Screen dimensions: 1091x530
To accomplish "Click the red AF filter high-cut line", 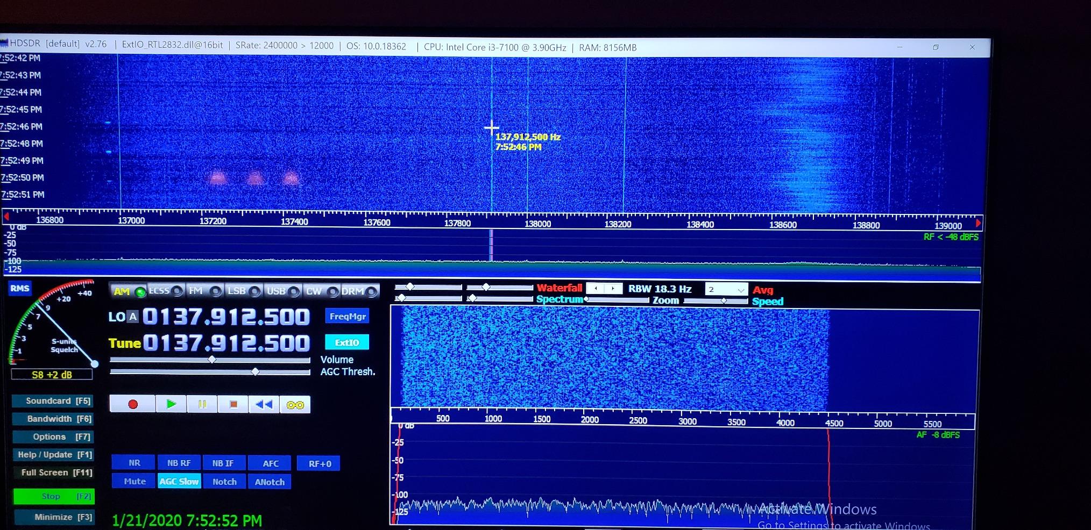I will click(x=830, y=476).
